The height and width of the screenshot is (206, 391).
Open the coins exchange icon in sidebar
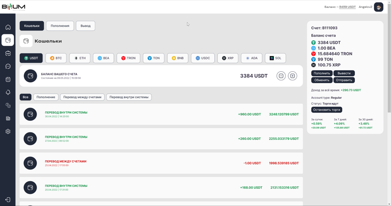tap(8, 105)
